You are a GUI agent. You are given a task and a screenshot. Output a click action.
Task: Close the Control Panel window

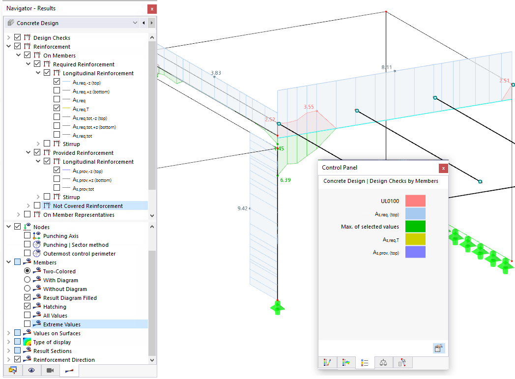pos(443,168)
